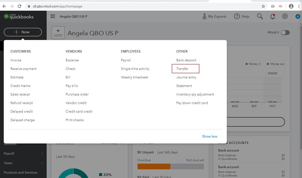Open the Chrome profile avatar
This screenshot has width=302, height=178.
(291, 6)
